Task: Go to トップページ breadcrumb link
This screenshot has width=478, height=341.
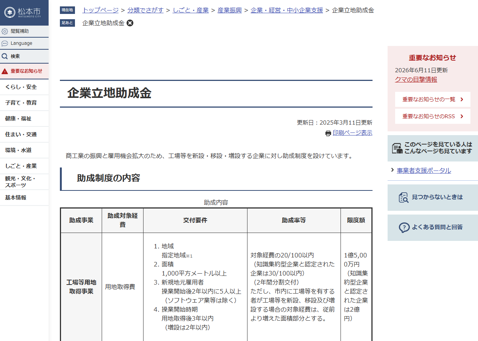Action: pyautogui.click(x=101, y=10)
